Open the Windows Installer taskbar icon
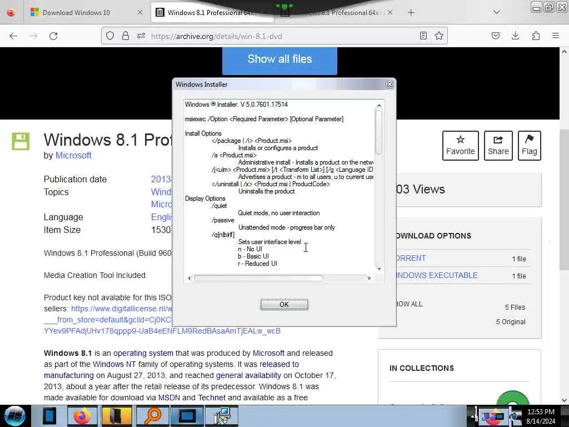569x427 pixels. 222,416
